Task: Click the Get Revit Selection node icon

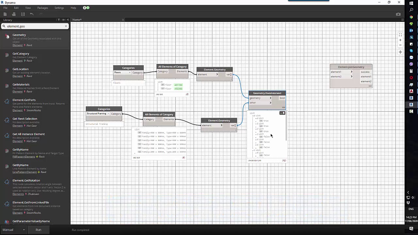Action: tap(7, 120)
